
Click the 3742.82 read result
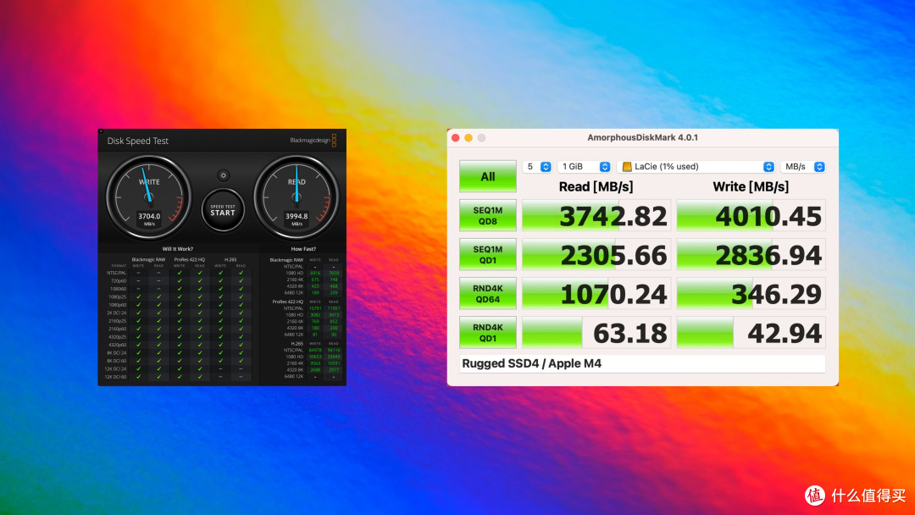pyautogui.click(x=596, y=216)
